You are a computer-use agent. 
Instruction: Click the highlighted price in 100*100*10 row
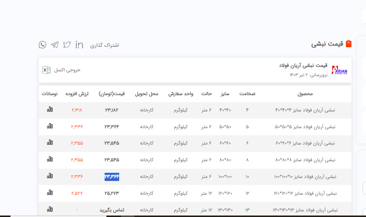click(x=112, y=176)
